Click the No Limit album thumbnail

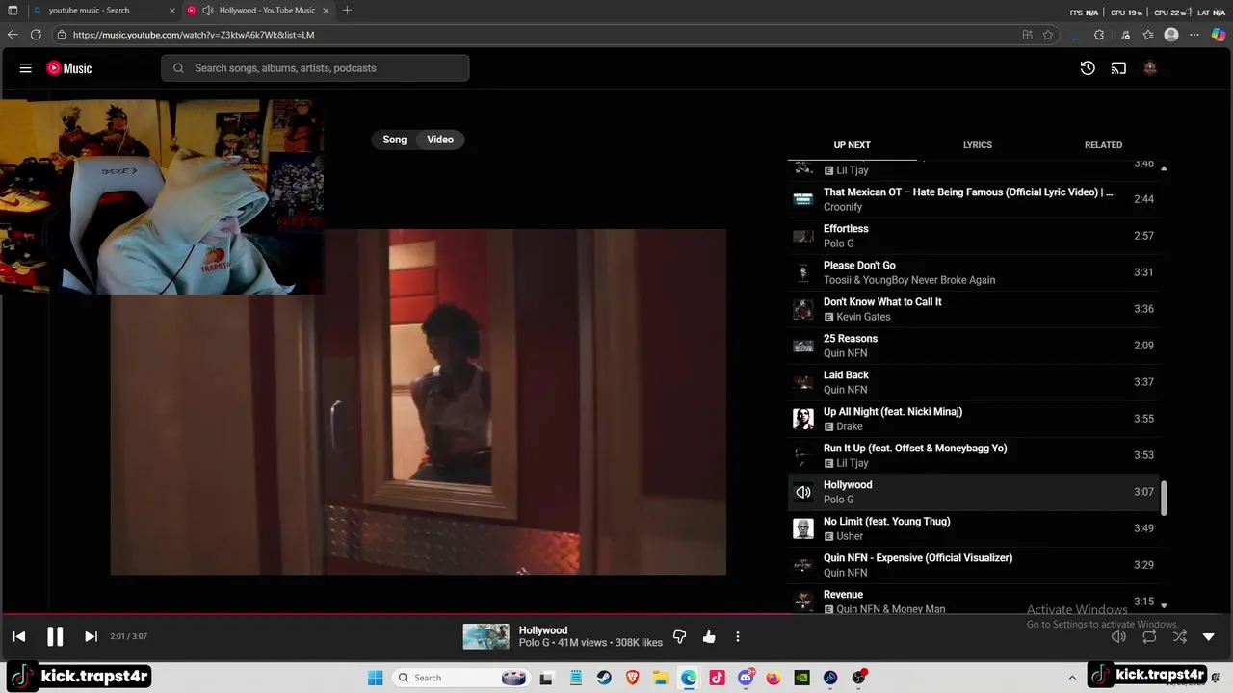point(802,528)
